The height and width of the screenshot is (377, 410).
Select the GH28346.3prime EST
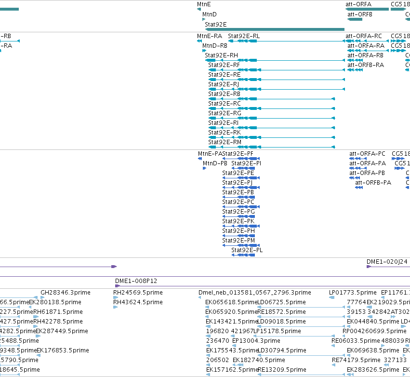point(42,297)
